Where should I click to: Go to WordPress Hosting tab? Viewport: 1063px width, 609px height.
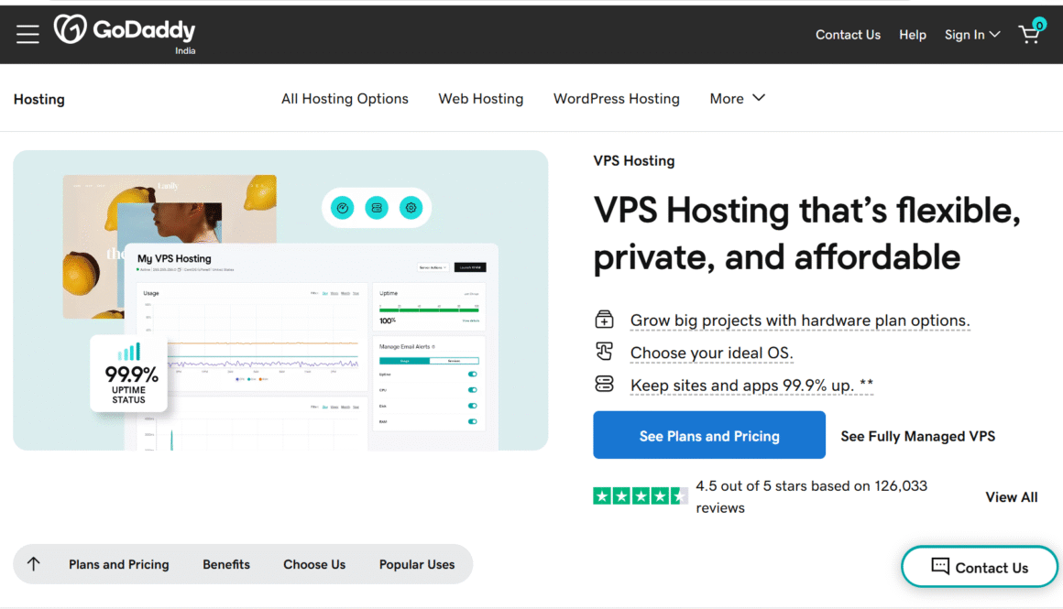click(x=616, y=99)
